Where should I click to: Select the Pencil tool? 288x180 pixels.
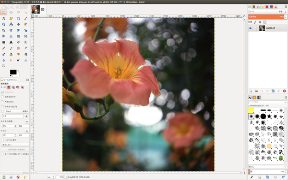click(x=4, y=48)
